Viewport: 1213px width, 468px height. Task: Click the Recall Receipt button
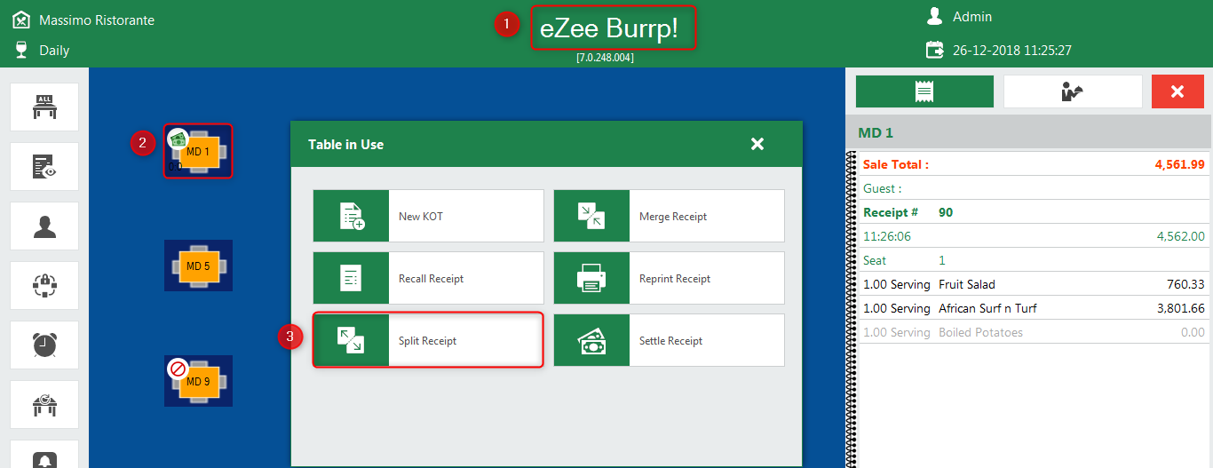428,278
